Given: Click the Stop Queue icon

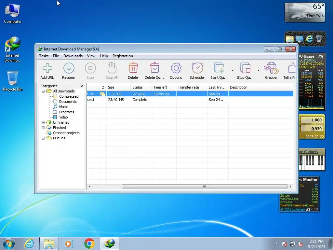Looking at the screenshot, I should tap(245, 71).
